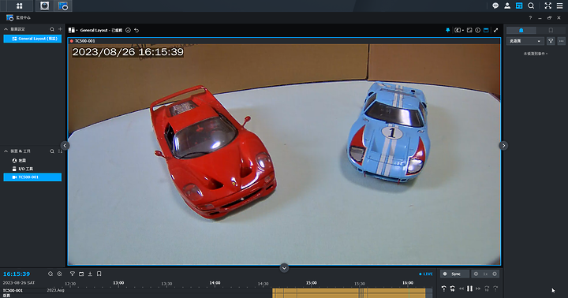Select General Layout in the layout list
568x298 pixels.
32,39
